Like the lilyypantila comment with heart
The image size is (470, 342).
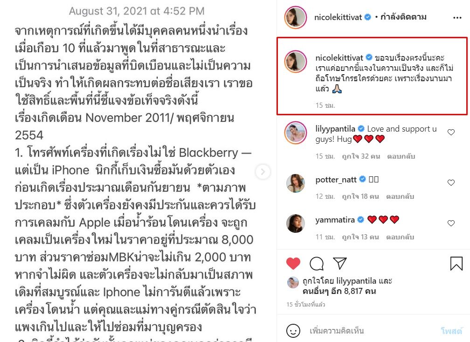pos(451,133)
